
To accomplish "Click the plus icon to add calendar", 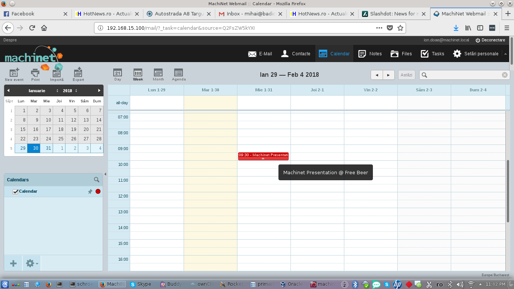I will (x=13, y=263).
